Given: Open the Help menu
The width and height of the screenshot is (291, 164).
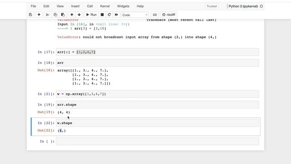Looking at the screenshot, I should (x=140, y=6).
